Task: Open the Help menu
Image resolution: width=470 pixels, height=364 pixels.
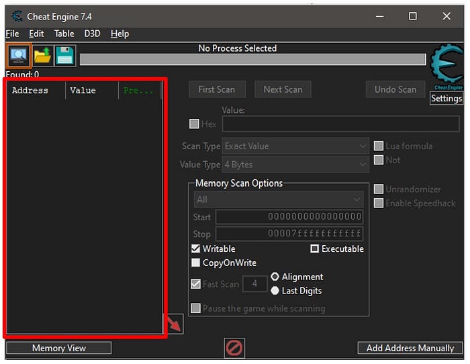Action: point(120,34)
